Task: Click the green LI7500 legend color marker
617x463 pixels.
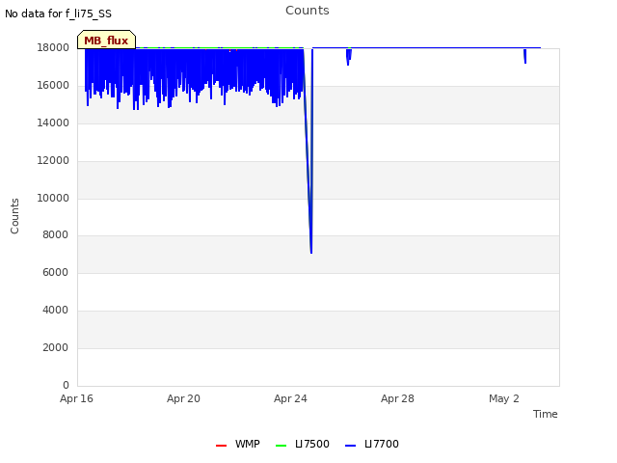Action: [281, 446]
